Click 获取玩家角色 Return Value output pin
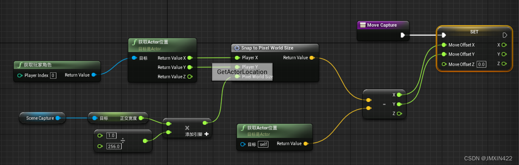Screen dimensions: 519x165 tap(94, 75)
